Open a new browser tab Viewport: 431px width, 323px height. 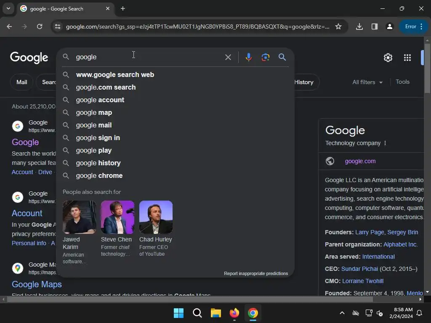(x=123, y=8)
